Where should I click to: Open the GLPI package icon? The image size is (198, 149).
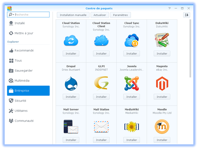(x=101, y=83)
